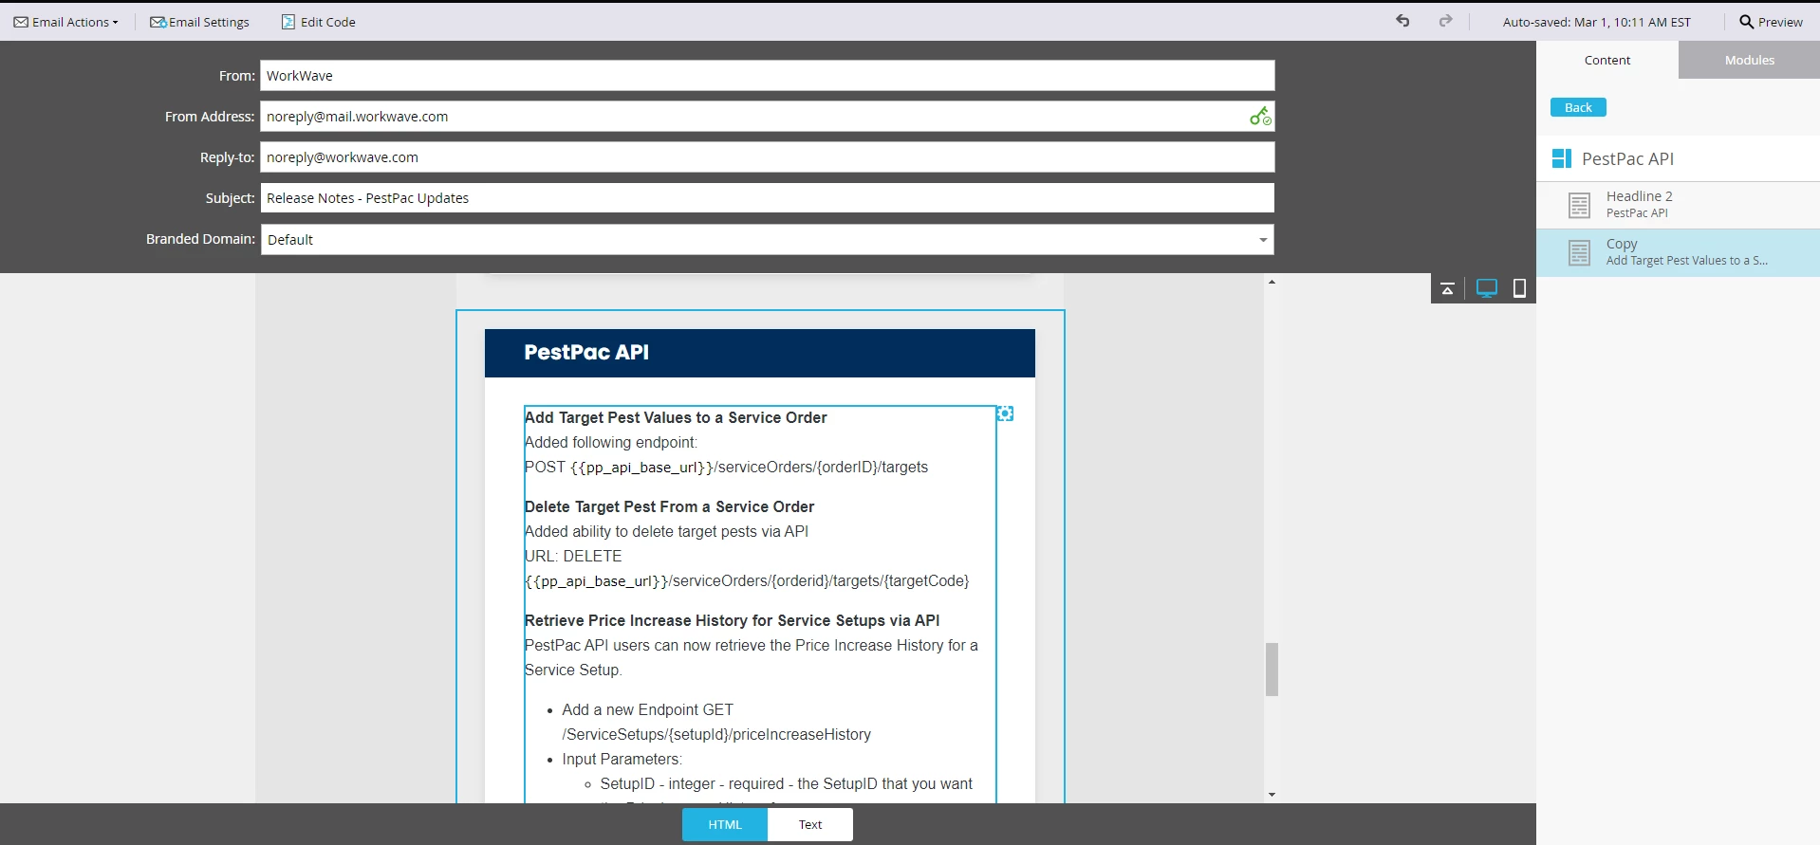Open the email Preview
The width and height of the screenshot is (1820, 845).
(x=1771, y=22)
